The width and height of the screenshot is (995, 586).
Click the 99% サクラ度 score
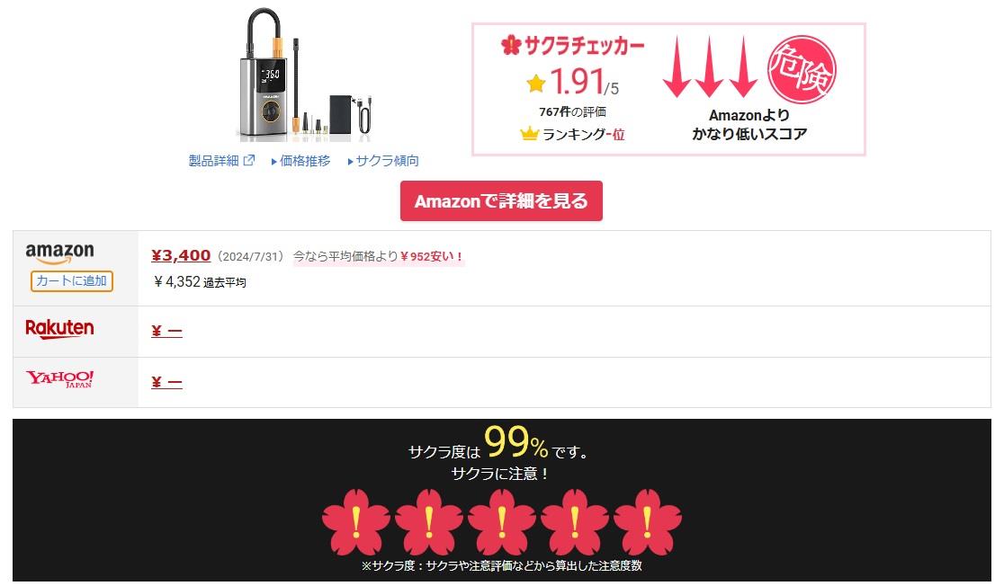[x=515, y=442]
